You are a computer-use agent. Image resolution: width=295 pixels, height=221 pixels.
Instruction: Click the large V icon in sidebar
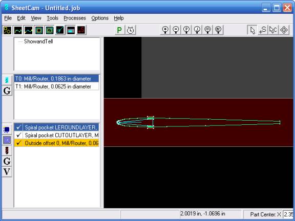tap(7, 171)
